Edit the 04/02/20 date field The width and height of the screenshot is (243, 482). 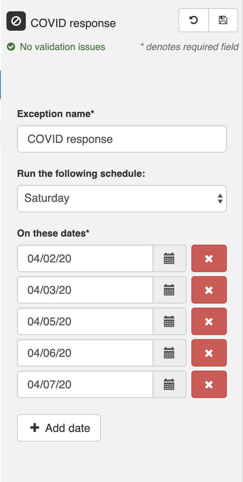tap(85, 258)
